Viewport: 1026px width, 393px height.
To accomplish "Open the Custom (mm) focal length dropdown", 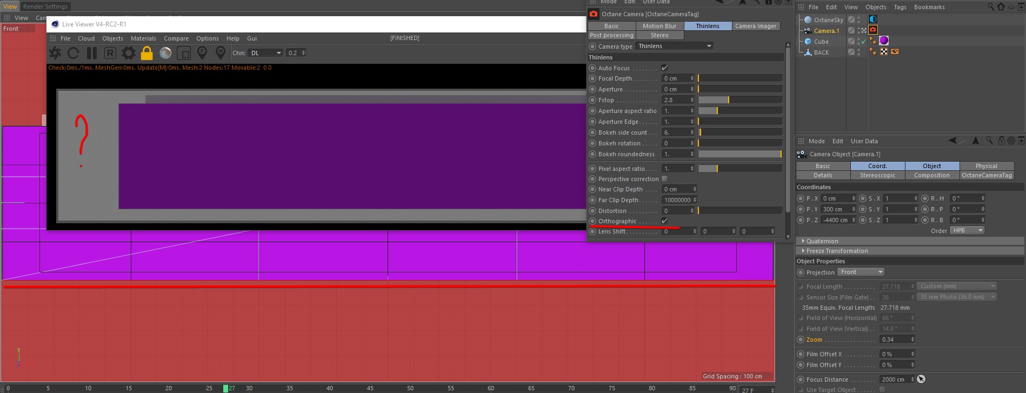I will click(x=957, y=286).
